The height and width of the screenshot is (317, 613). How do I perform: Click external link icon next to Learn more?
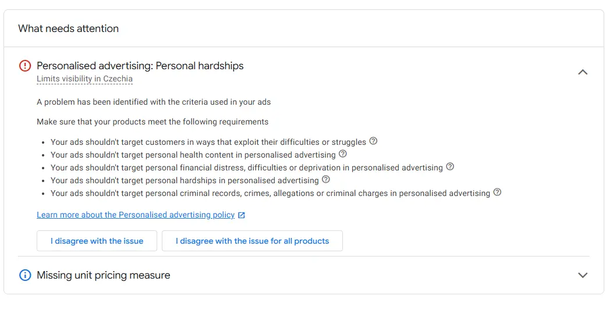pyautogui.click(x=242, y=215)
